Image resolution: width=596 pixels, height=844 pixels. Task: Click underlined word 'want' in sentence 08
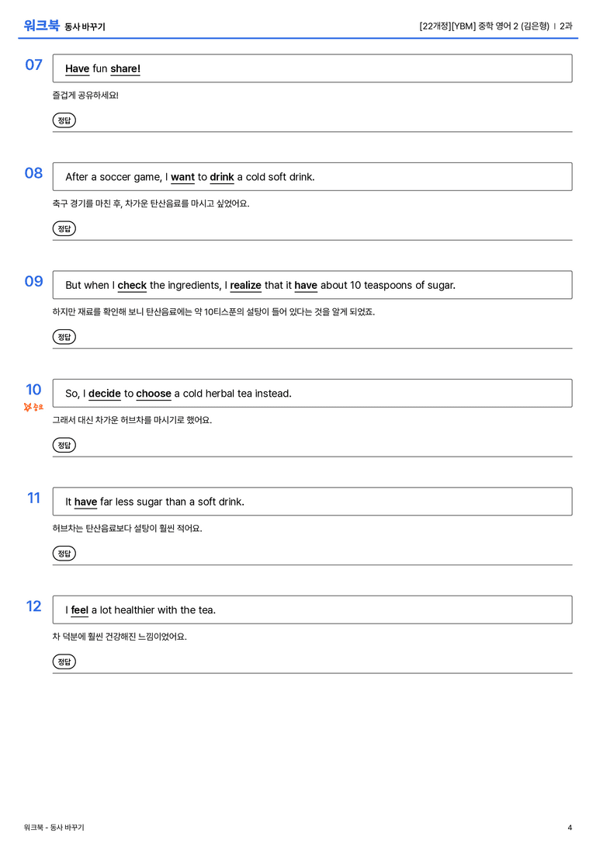(x=182, y=177)
